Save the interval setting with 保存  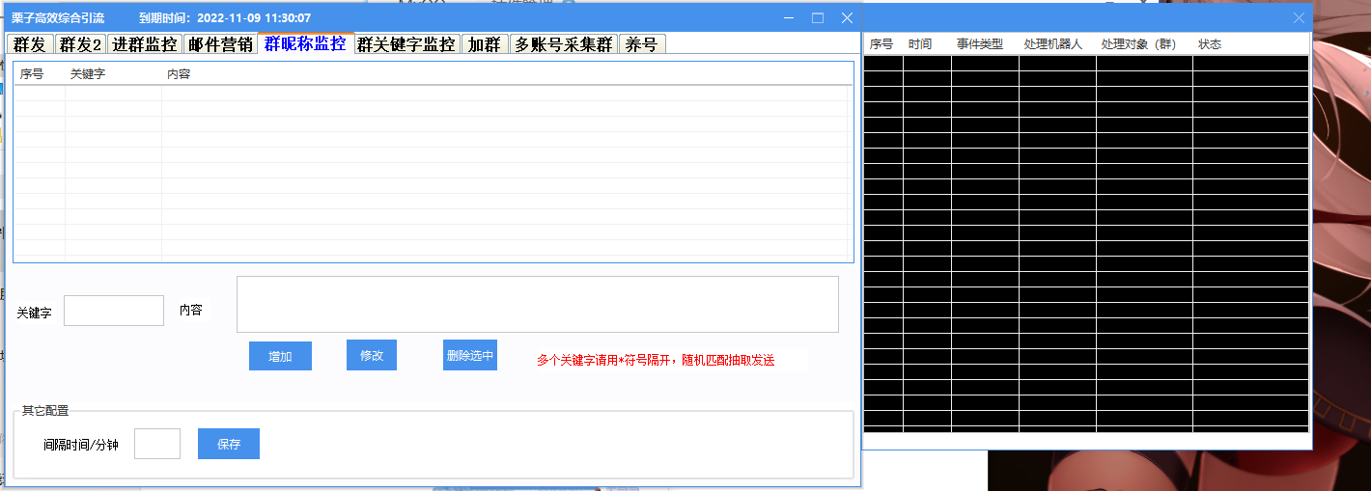(x=229, y=445)
